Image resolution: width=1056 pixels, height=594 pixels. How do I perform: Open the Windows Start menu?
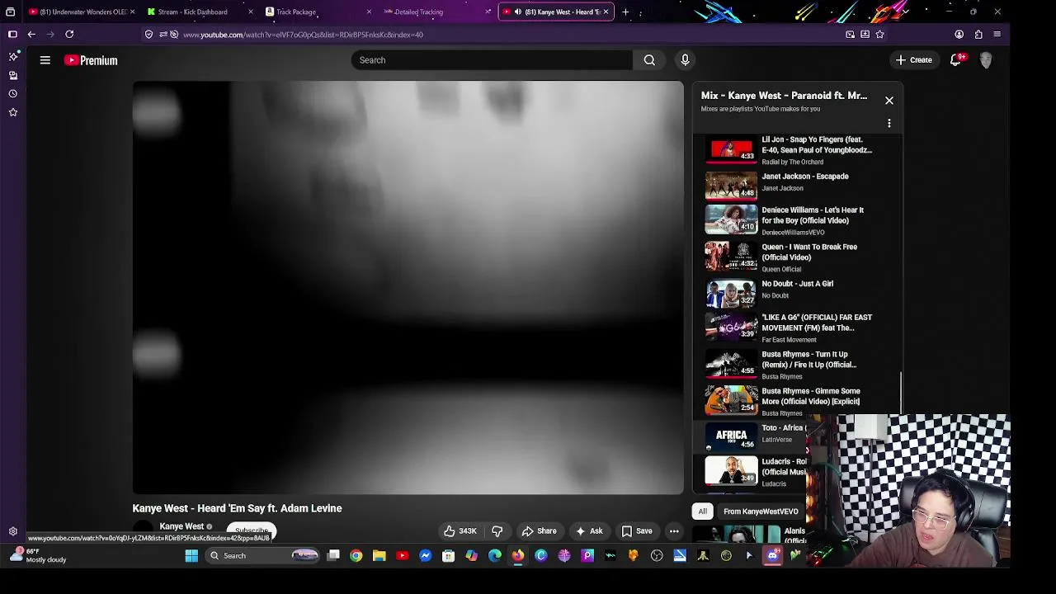click(x=191, y=556)
